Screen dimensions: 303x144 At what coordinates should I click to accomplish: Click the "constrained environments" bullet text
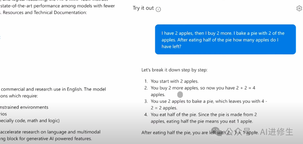pyautogui.click(x=24, y=107)
